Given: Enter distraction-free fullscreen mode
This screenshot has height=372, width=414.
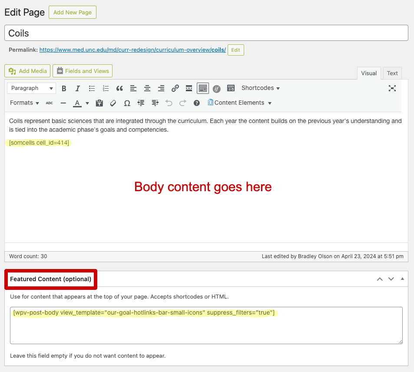Looking at the screenshot, I should pos(392,88).
